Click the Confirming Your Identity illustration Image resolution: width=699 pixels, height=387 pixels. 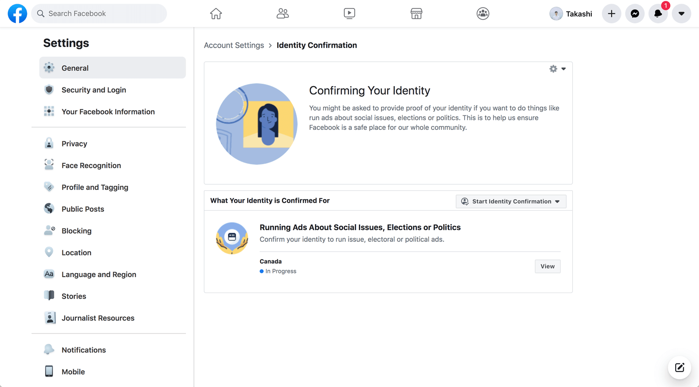257,124
